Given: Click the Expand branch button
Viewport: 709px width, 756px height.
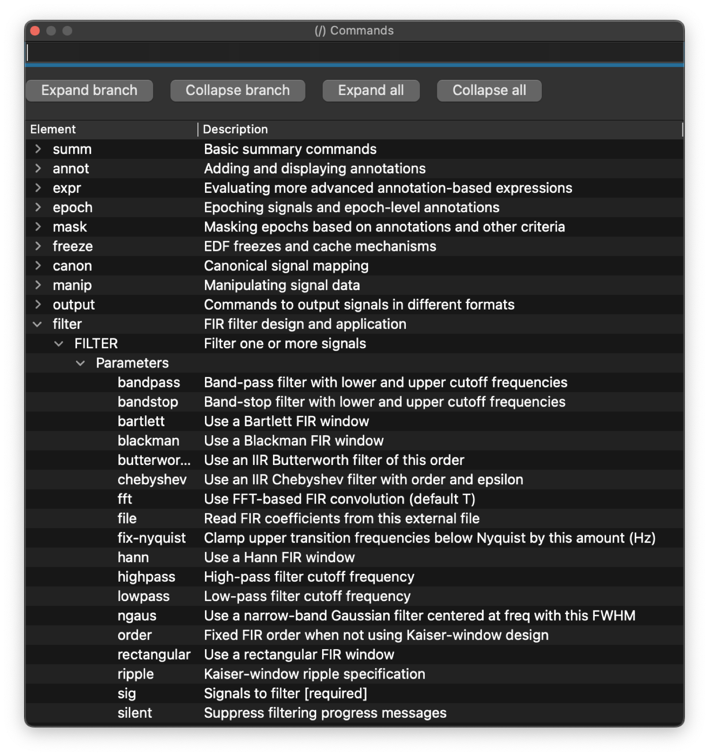Looking at the screenshot, I should 89,90.
